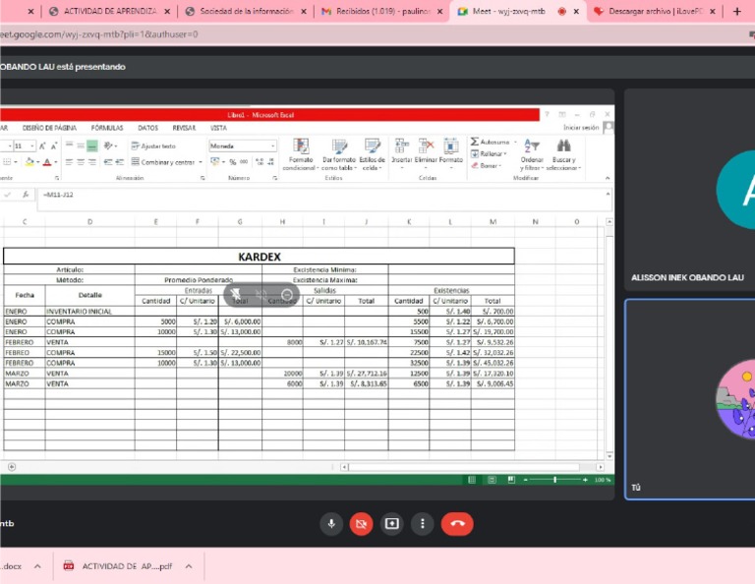Increase font size with the large A icon
This screenshot has width=755, height=584.
click(42, 146)
